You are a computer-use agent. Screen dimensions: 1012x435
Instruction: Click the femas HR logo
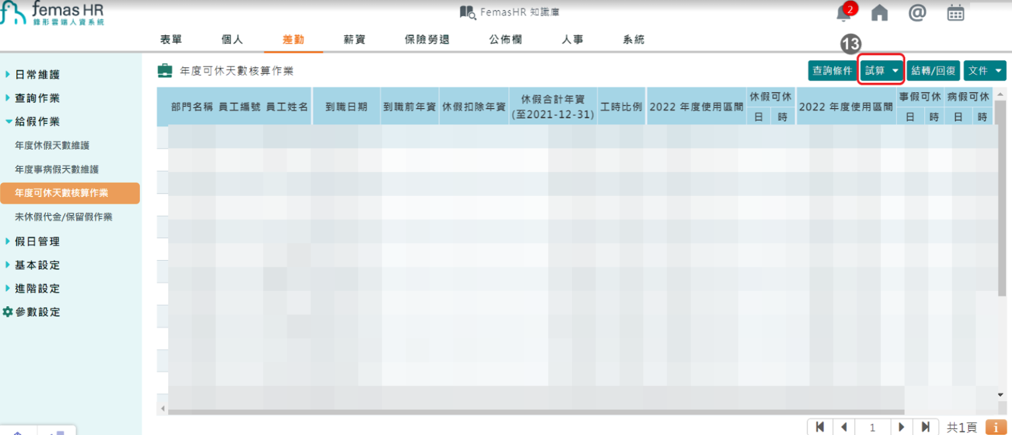click(53, 13)
